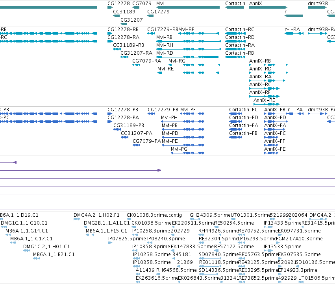Click the AnnIX gene label
Screen dimensions: 335x284
[x=255, y=4]
